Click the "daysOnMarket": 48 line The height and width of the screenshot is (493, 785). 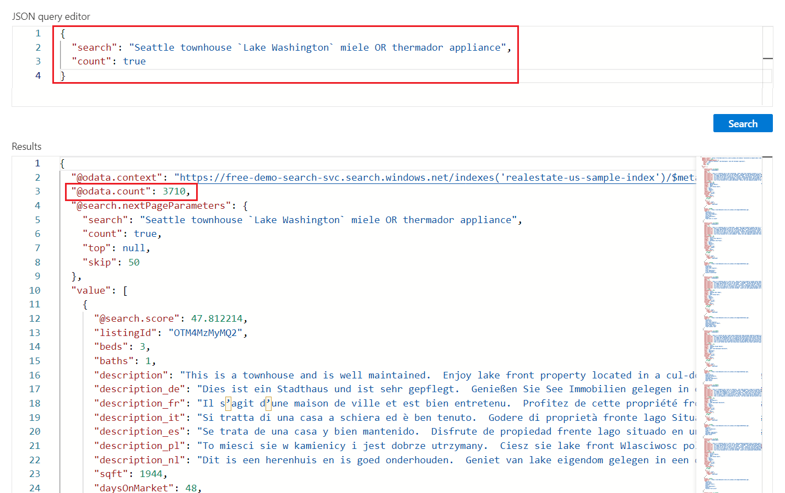coord(148,487)
